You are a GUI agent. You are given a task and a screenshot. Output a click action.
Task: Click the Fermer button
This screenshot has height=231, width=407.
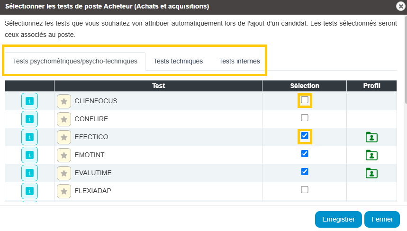tap(382, 219)
